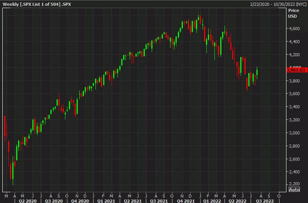Click the Price USD axis header

[x=293, y=13]
